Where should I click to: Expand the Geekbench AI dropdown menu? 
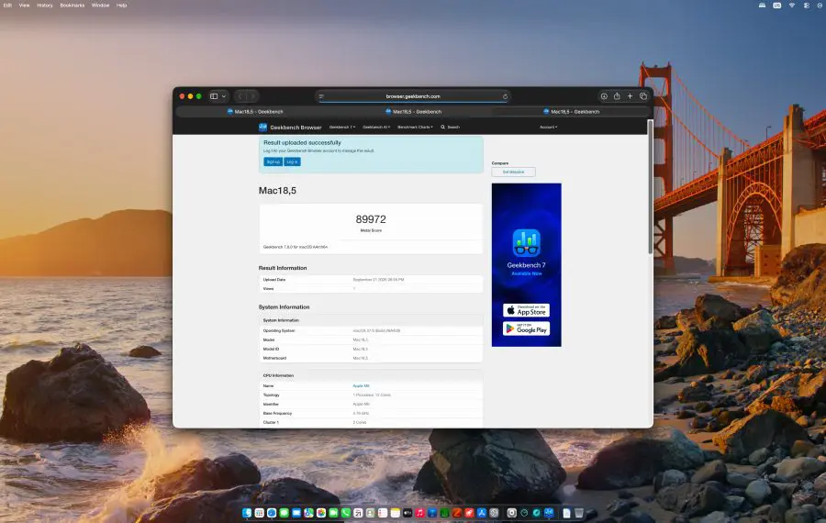coord(376,127)
